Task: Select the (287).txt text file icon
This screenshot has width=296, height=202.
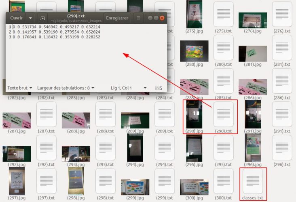Action: pyautogui.click(x=46, y=114)
